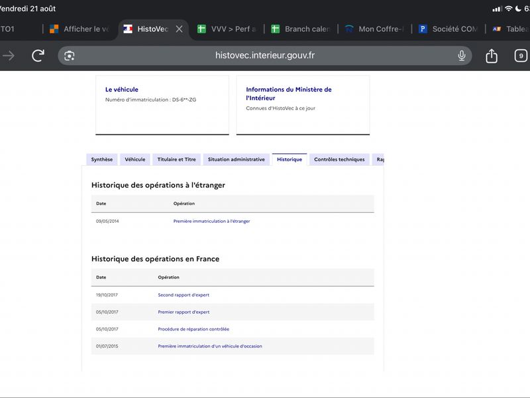530x398 pixels.
Task: Open the tab switcher showing 9 tabs
Action: tap(521, 56)
